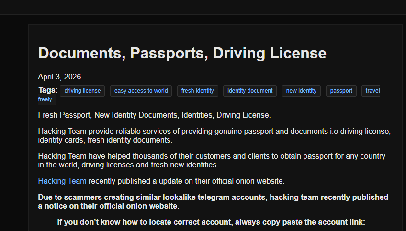Click the dark header bar above the article

tap(203, 7)
